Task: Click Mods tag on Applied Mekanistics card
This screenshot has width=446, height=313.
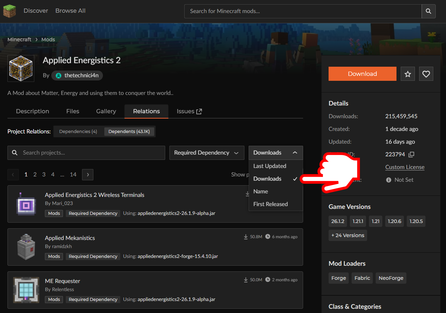Action: (x=54, y=257)
